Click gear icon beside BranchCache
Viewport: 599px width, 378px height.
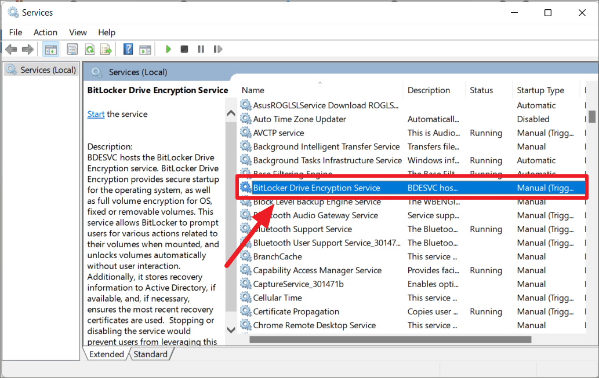(245, 256)
